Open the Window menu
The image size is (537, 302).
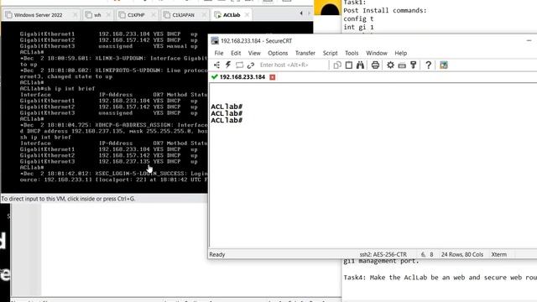pyautogui.click(x=377, y=53)
